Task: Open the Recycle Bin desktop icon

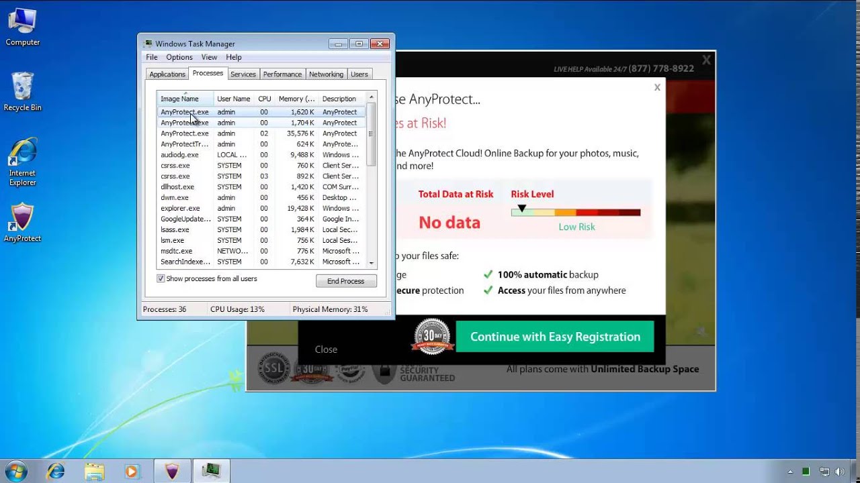Action: click(x=22, y=92)
